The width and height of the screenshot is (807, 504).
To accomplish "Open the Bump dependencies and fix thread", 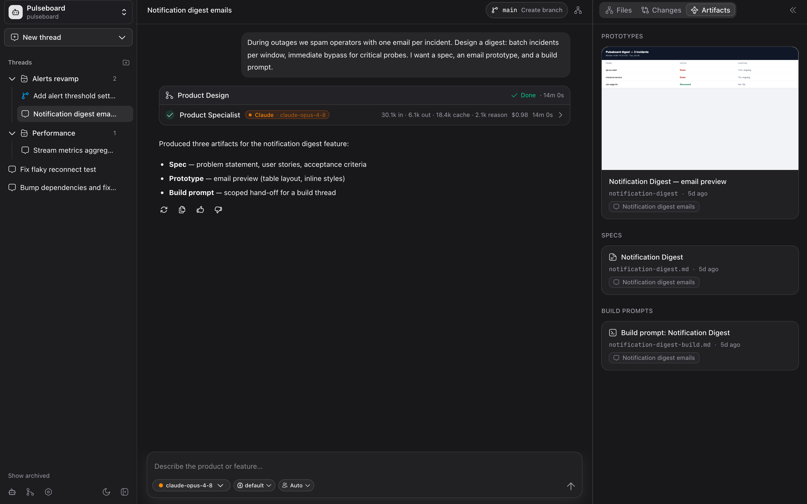I will [68, 188].
